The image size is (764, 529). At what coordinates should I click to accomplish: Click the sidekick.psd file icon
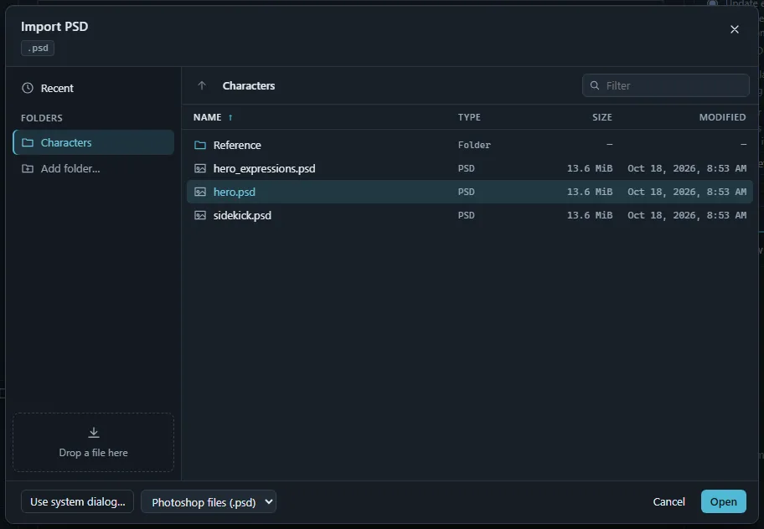click(x=200, y=215)
